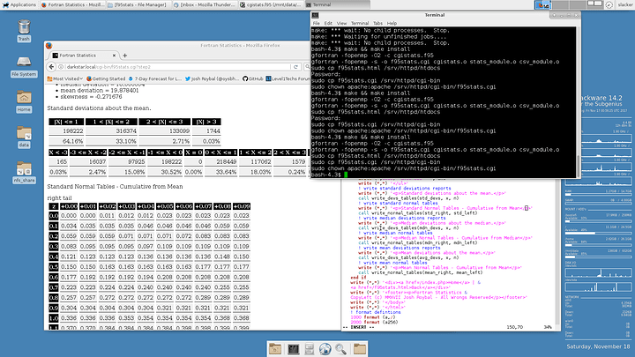The image size is (635, 357).
Task: Open the Level1Techs Forum bookmark
Action: click(x=288, y=78)
